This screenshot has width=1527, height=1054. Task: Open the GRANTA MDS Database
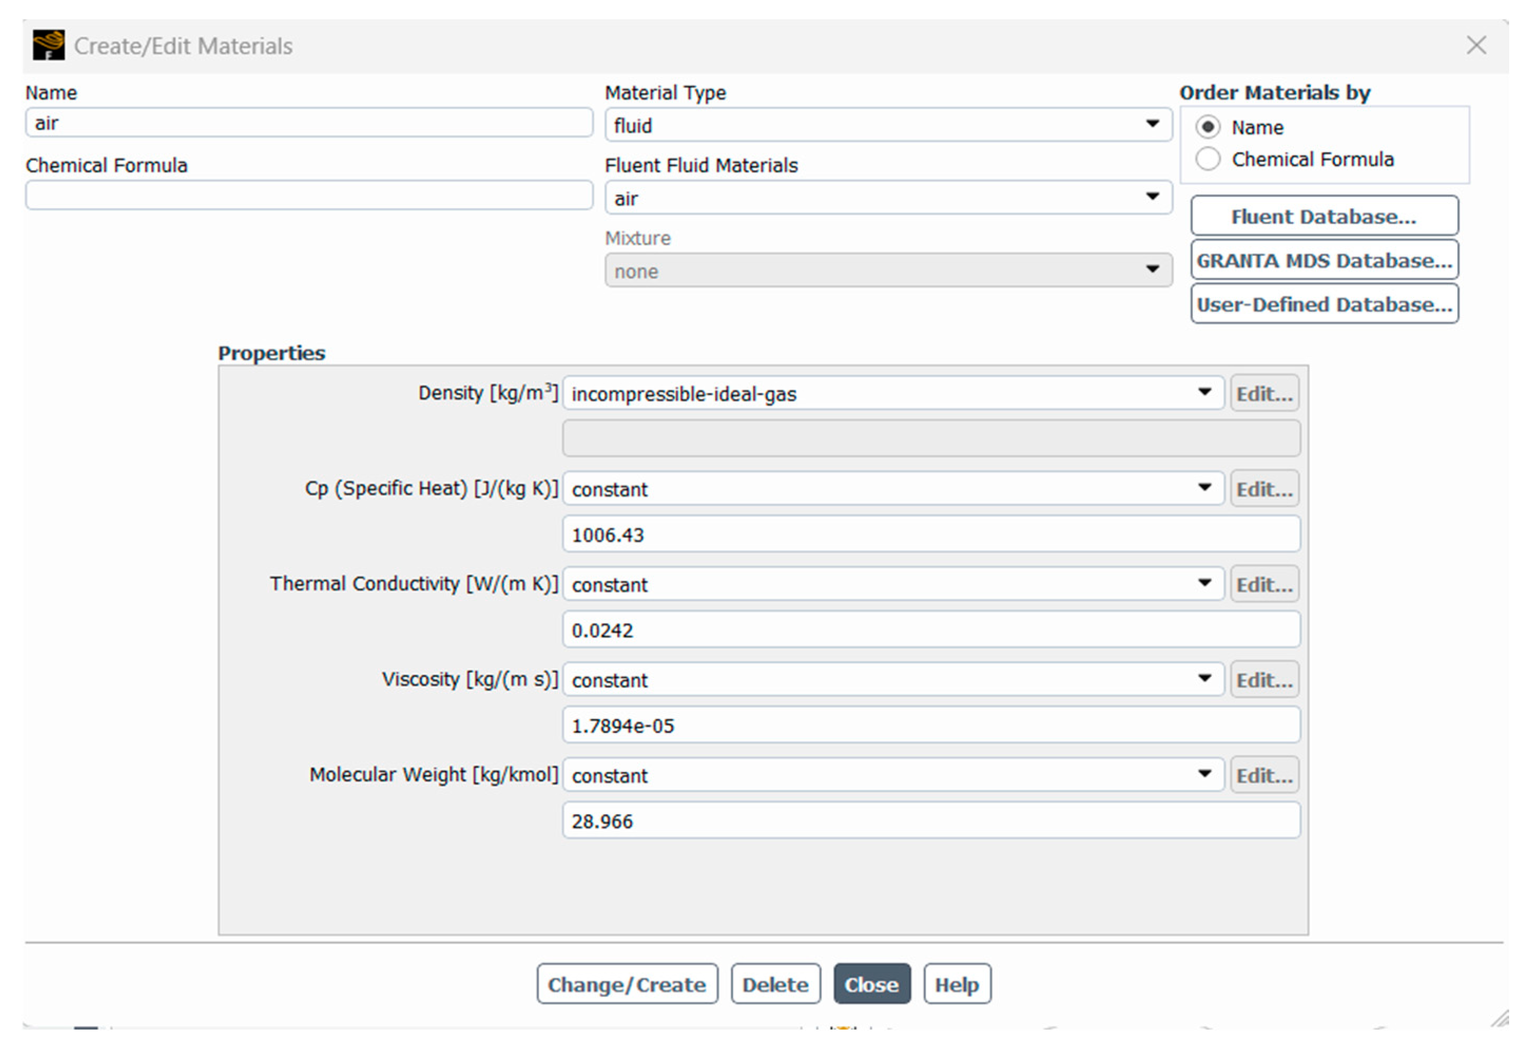pos(1324,260)
